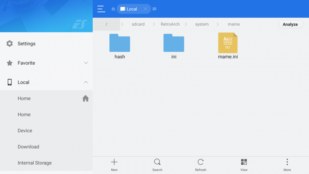Navigate to sdcard in breadcrumb path
309x174 pixels.
tap(138, 24)
